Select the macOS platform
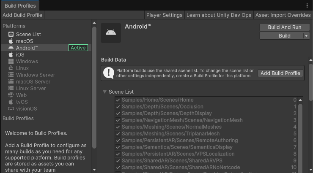 46,41
